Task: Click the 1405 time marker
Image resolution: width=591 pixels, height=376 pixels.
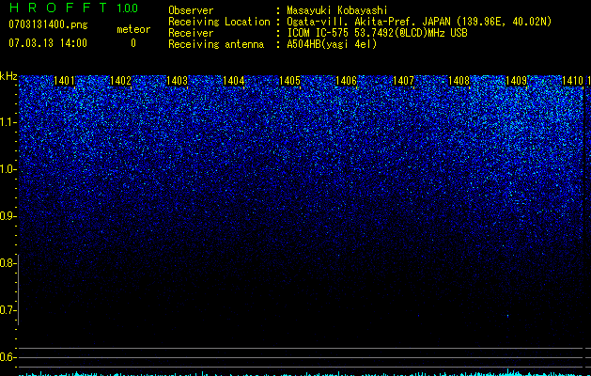Action: click(289, 81)
